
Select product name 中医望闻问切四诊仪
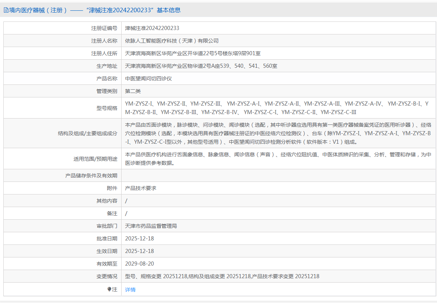click(x=148, y=79)
